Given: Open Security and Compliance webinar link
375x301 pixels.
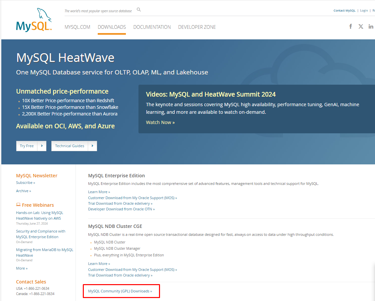Looking at the screenshot, I should tap(41, 234).
